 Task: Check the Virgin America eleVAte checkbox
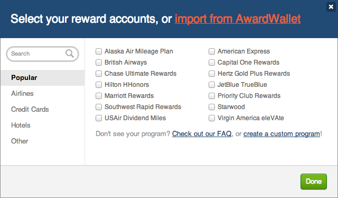pyautogui.click(x=212, y=118)
